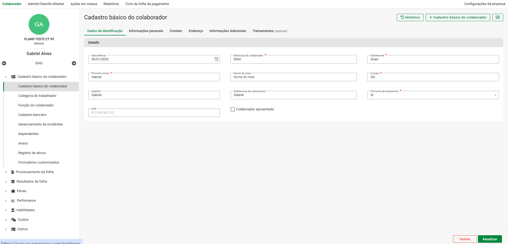Click the Nome do meio input field

[293, 77]
